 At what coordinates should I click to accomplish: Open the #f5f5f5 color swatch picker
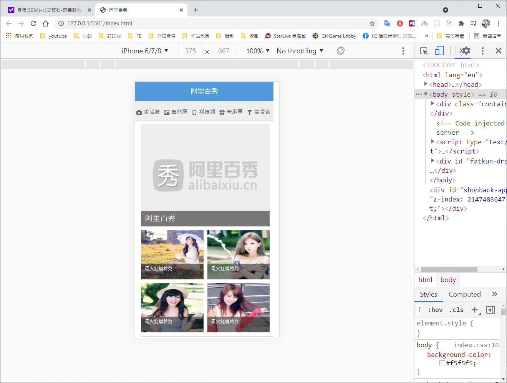[x=442, y=363]
